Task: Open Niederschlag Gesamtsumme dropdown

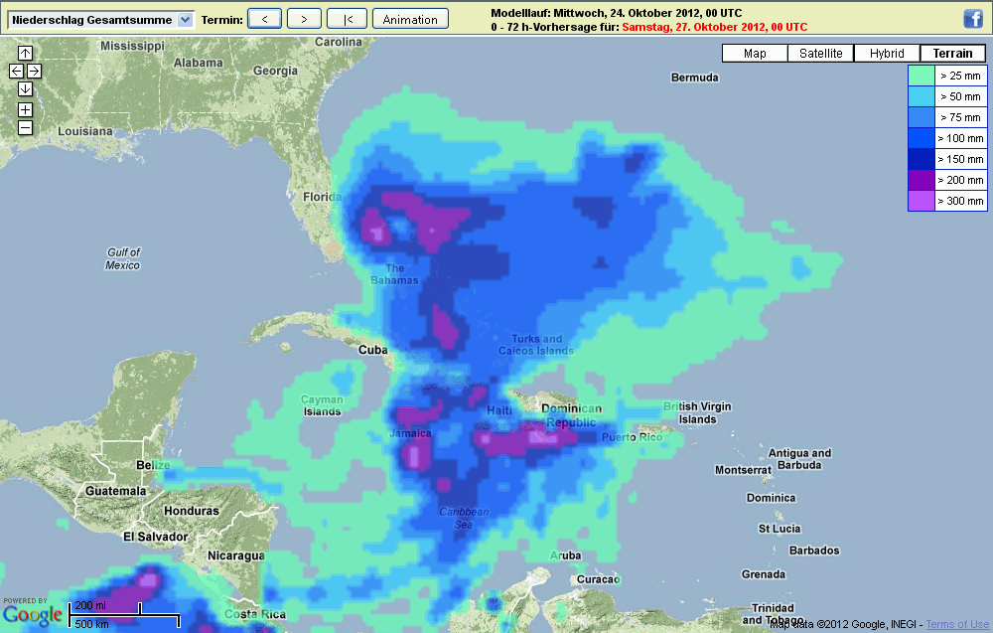Action: pyautogui.click(x=100, y=20)
